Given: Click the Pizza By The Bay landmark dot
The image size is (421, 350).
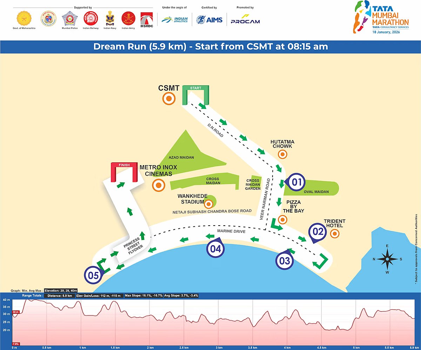Looking at the screenshot, I should (282, 220).
